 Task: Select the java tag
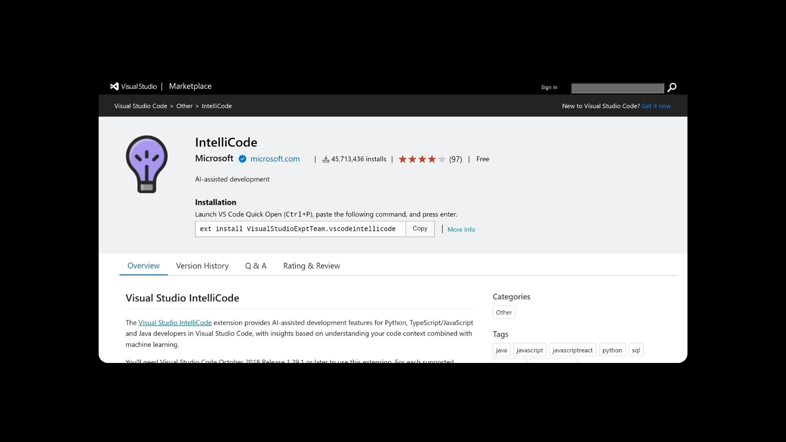(502, 350)
